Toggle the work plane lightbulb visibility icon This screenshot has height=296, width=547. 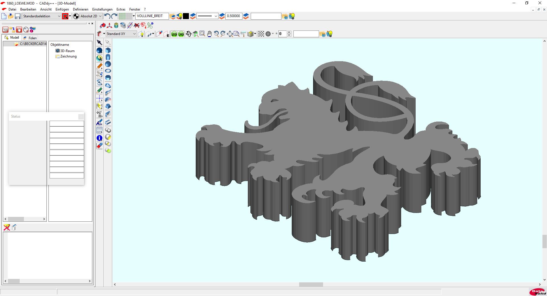click(141, 34)
